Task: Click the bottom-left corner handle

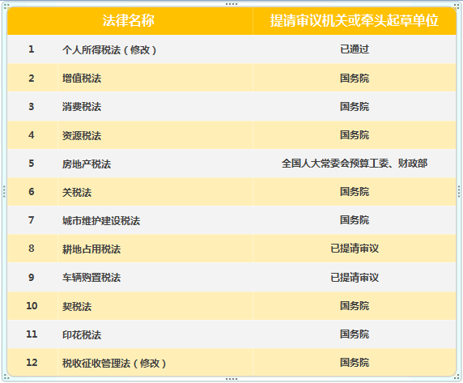Action: pyautogui.click(x=6, y=377)
